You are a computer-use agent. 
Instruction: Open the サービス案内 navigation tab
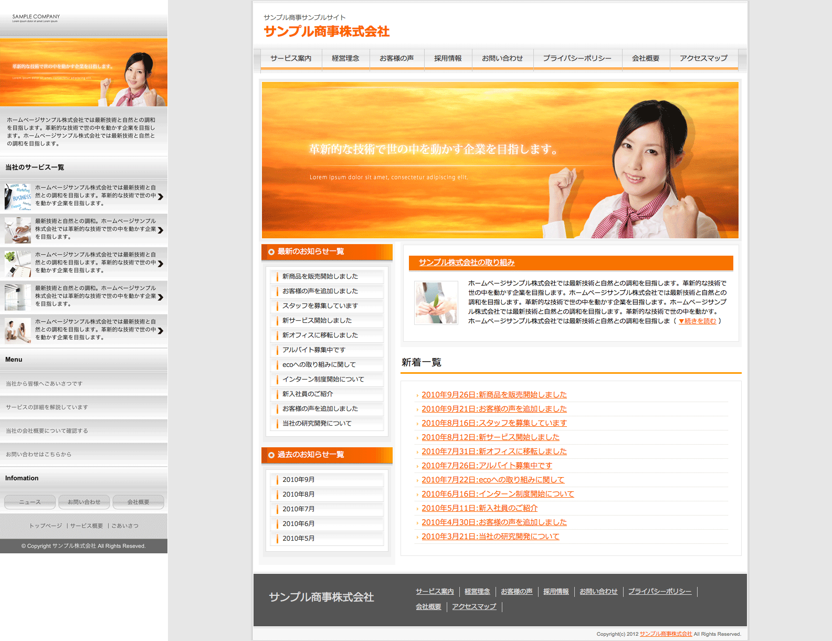point(291,58)
